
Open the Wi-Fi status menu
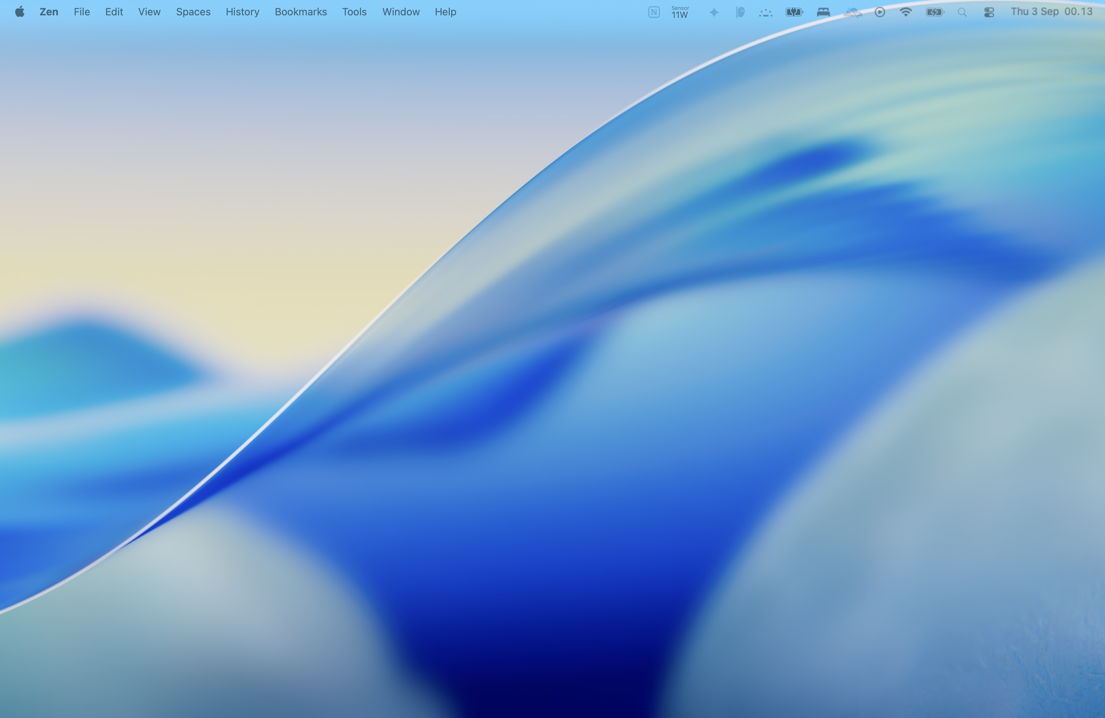coord(905,12)
